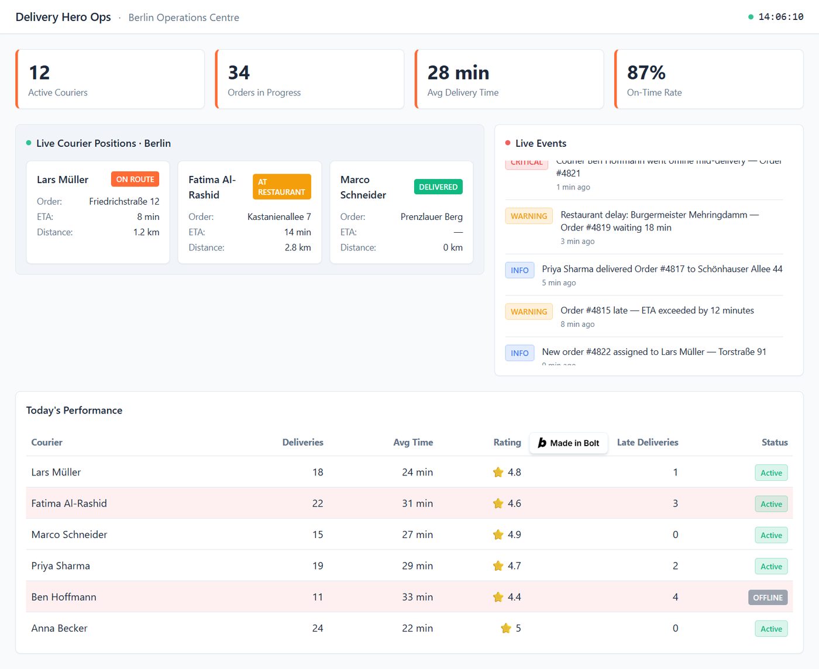Click Kastanienallee 7 order address
The height and width of the screenshot is (669, 819).
(279, 217)
